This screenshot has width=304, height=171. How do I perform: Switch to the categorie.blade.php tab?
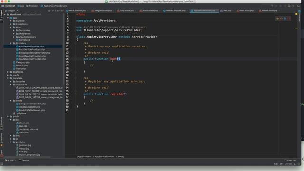pyautogui.click(x=103, y=11)
